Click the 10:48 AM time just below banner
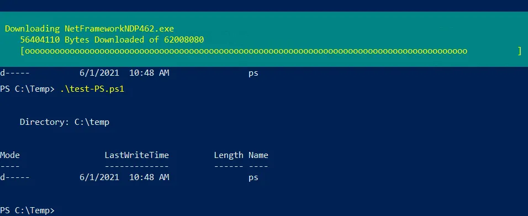The width and height of the screenshot is (528, 216). [149, 73]
